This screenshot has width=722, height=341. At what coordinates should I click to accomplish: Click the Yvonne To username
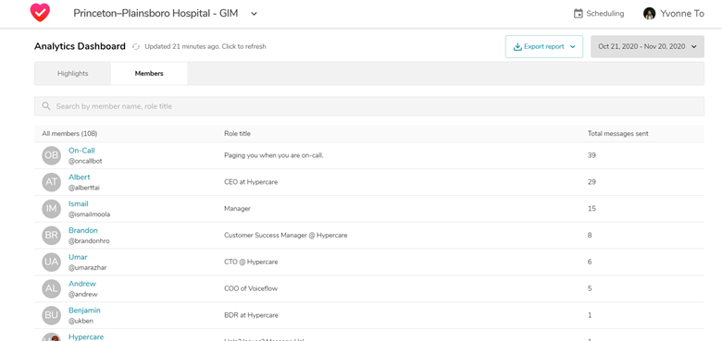tap(682, 14)
